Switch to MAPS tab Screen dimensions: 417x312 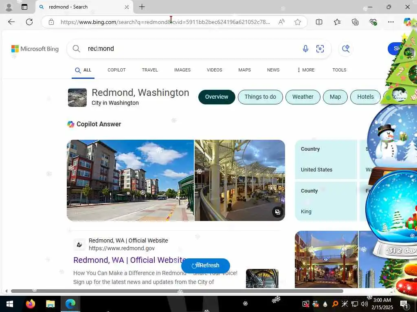244,70
